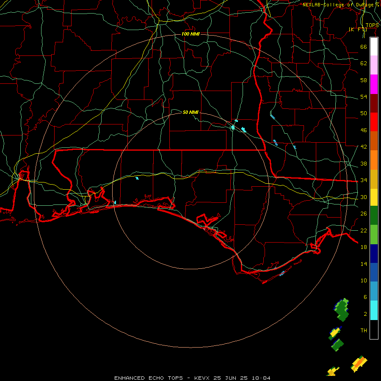Click the 'ENHANCED ECHO TOPS' caption text
The image size is (381, 381).
149,378
